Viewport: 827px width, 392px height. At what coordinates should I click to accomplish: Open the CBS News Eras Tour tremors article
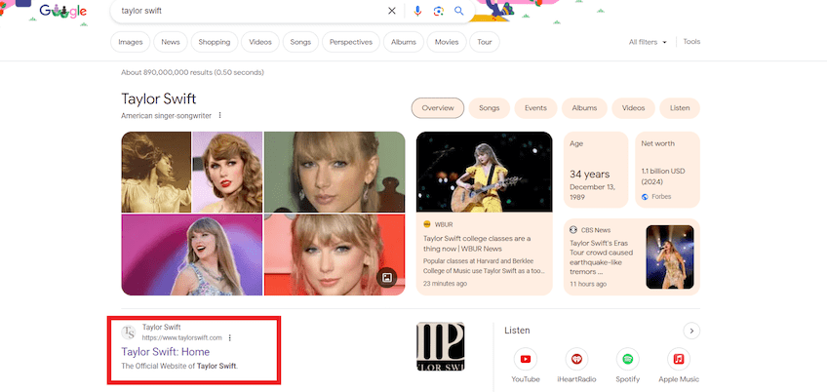coord(602,257)
